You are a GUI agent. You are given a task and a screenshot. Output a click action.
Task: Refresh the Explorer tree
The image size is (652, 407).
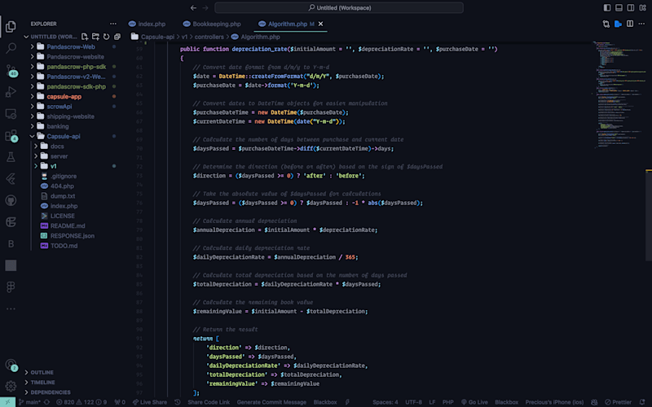click(x=107, y=37)
